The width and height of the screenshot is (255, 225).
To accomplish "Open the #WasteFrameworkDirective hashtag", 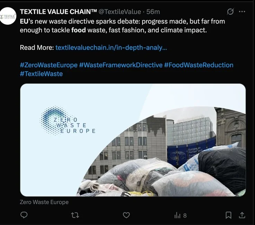I will coord(121,65).
